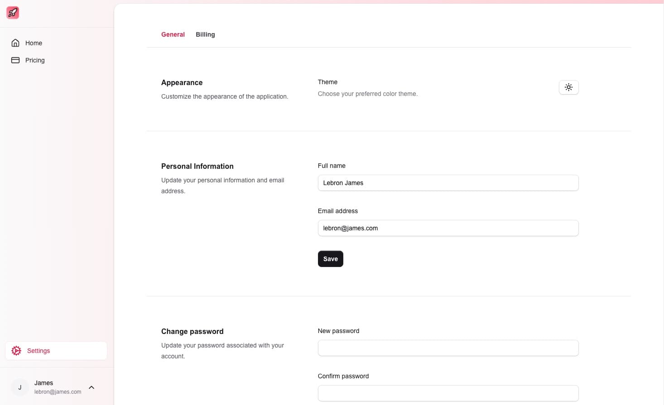Click the Full name field label
This screenshot has height=405, width=664.
332,166
